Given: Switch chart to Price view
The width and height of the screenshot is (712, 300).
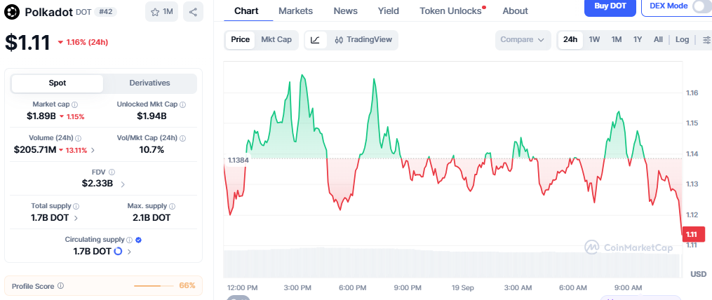Looking at the screenshot, I should click(x=240, y=40).
